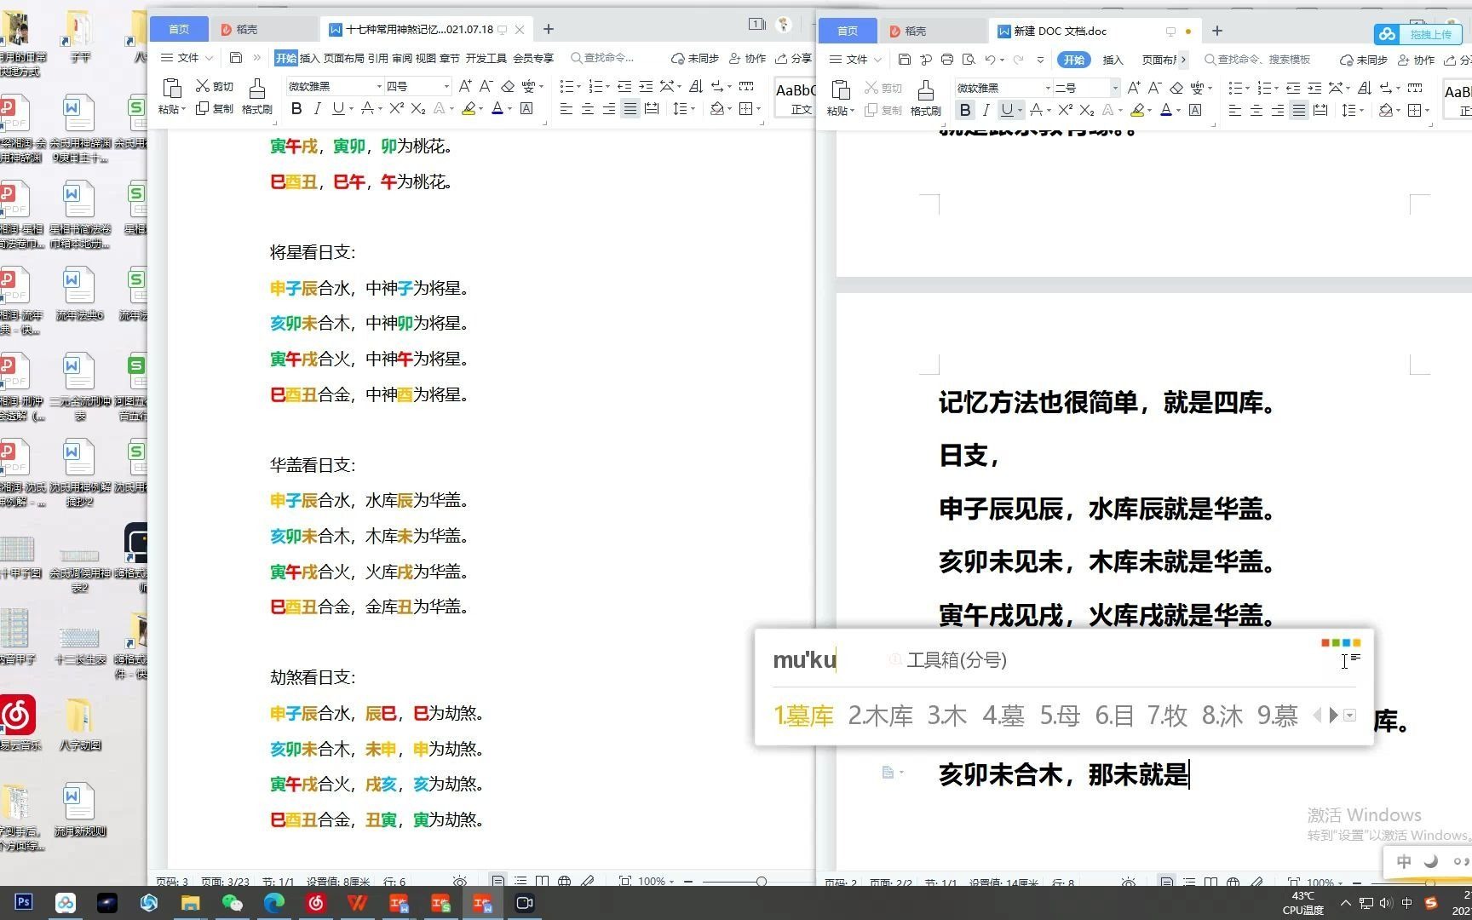The width and height of the screenshot is (1472, 920).
Task: Click print preview icon in right window
Action: click(x=968, y=60)
